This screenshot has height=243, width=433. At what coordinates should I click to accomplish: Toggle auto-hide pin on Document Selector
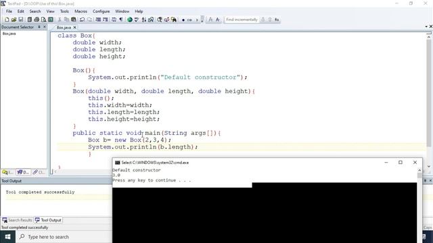pos(39,27)
